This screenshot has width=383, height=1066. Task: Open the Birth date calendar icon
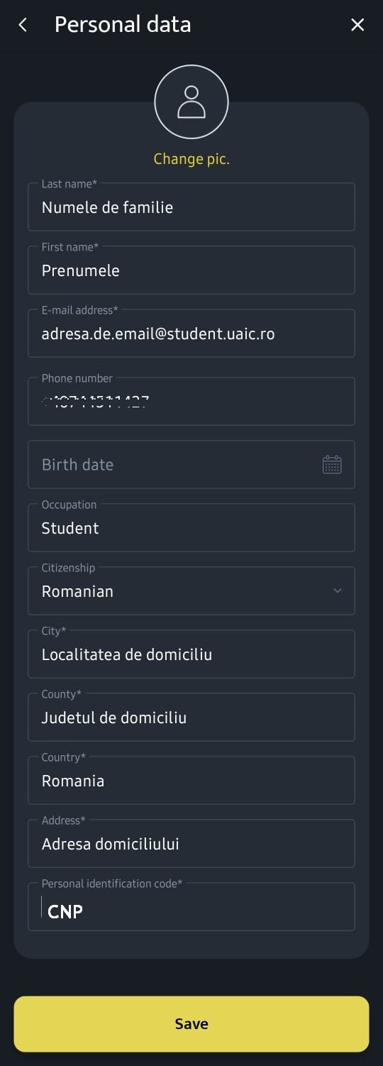coord(332,464)
